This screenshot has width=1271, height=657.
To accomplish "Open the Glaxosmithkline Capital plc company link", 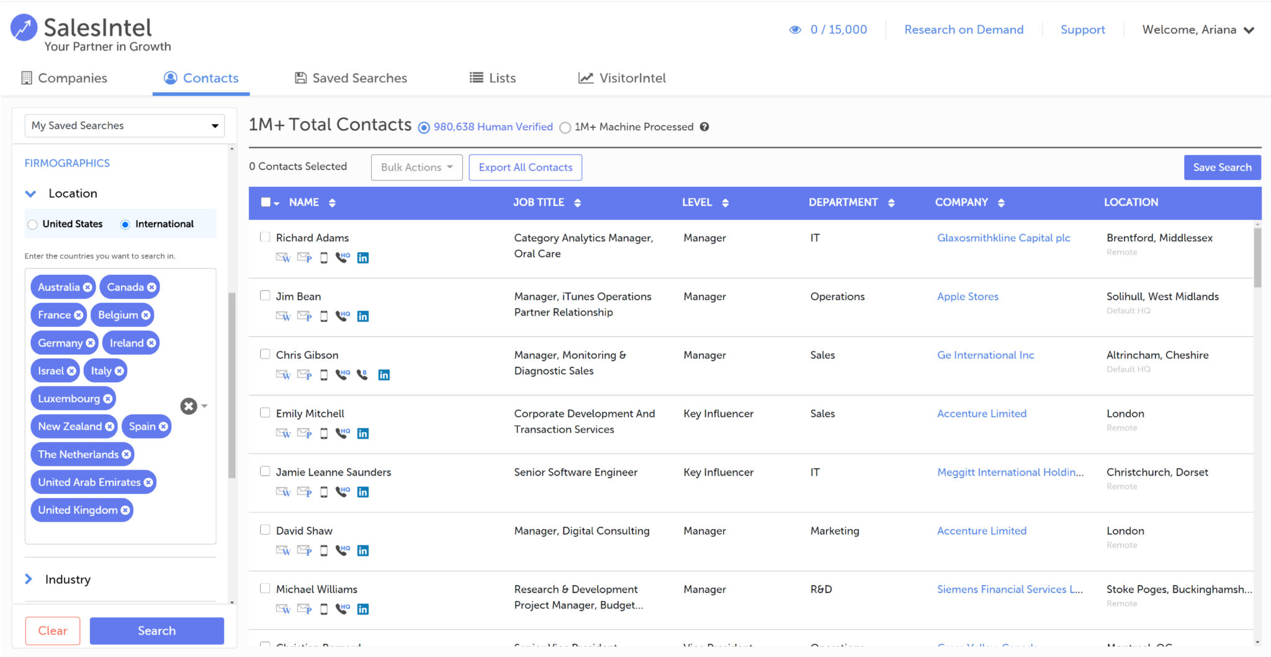I will [x=1004, y=238].
